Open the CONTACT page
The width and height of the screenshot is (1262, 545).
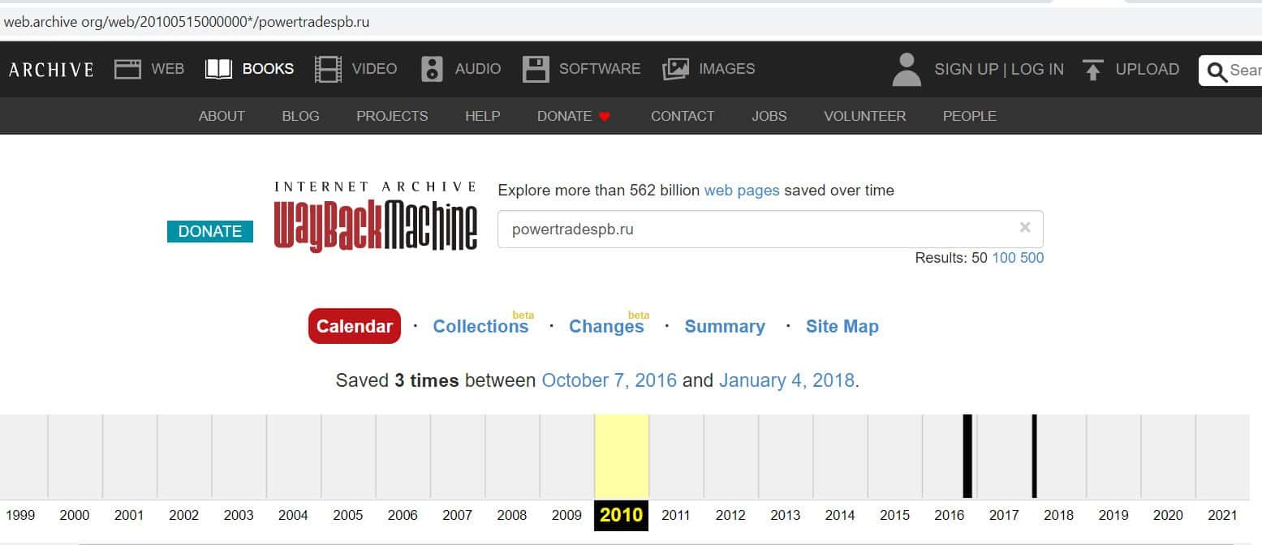[x=683, y=116]
